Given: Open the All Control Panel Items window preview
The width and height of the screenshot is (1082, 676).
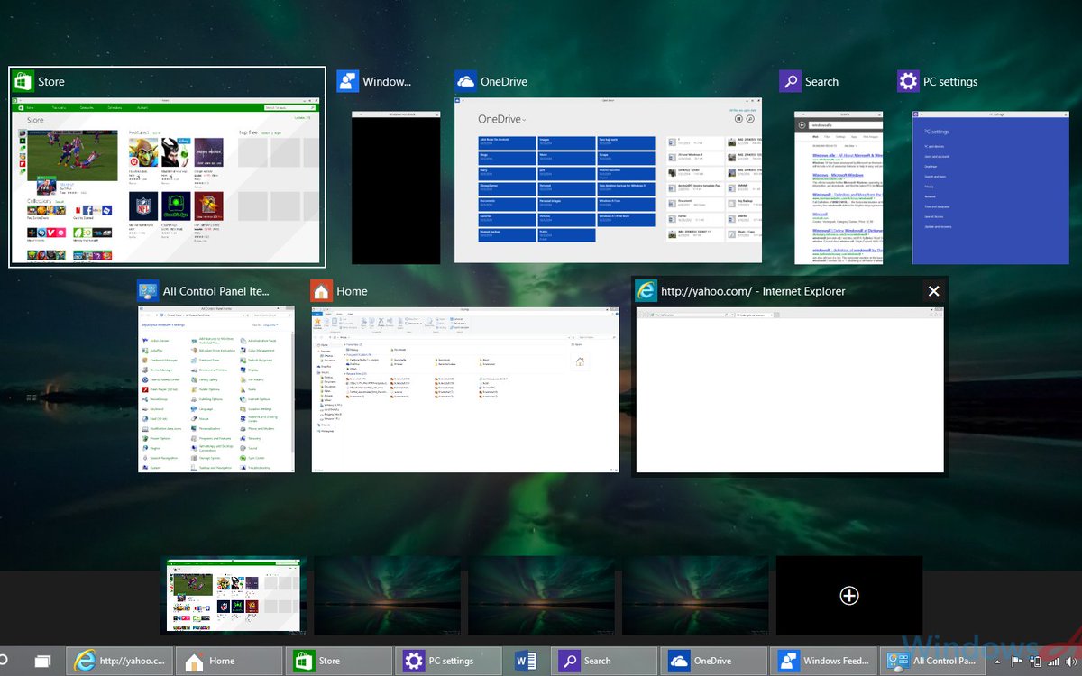Looking at the screenshot, I should pyautogui.click(x=216, y=388).
